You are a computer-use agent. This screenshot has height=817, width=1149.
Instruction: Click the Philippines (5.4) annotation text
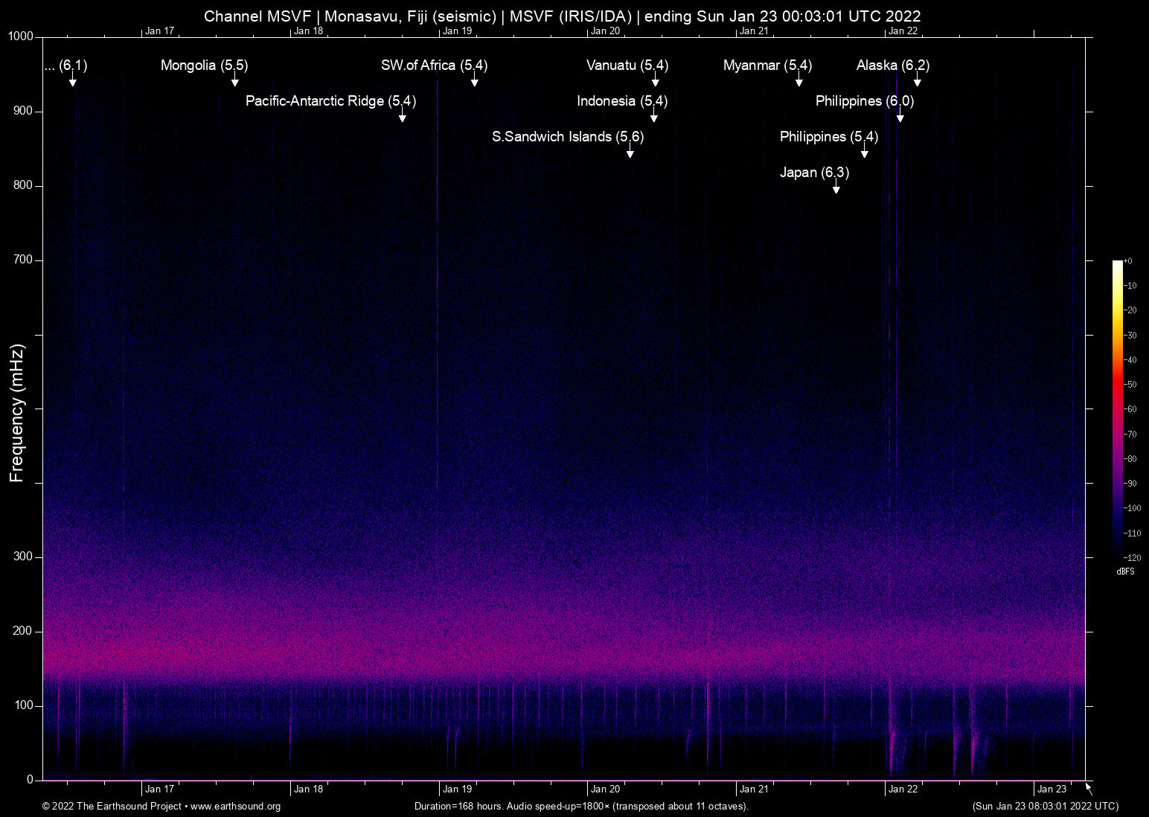[x=828, y=137]
